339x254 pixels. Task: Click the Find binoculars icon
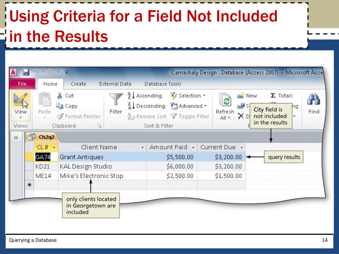314,99
